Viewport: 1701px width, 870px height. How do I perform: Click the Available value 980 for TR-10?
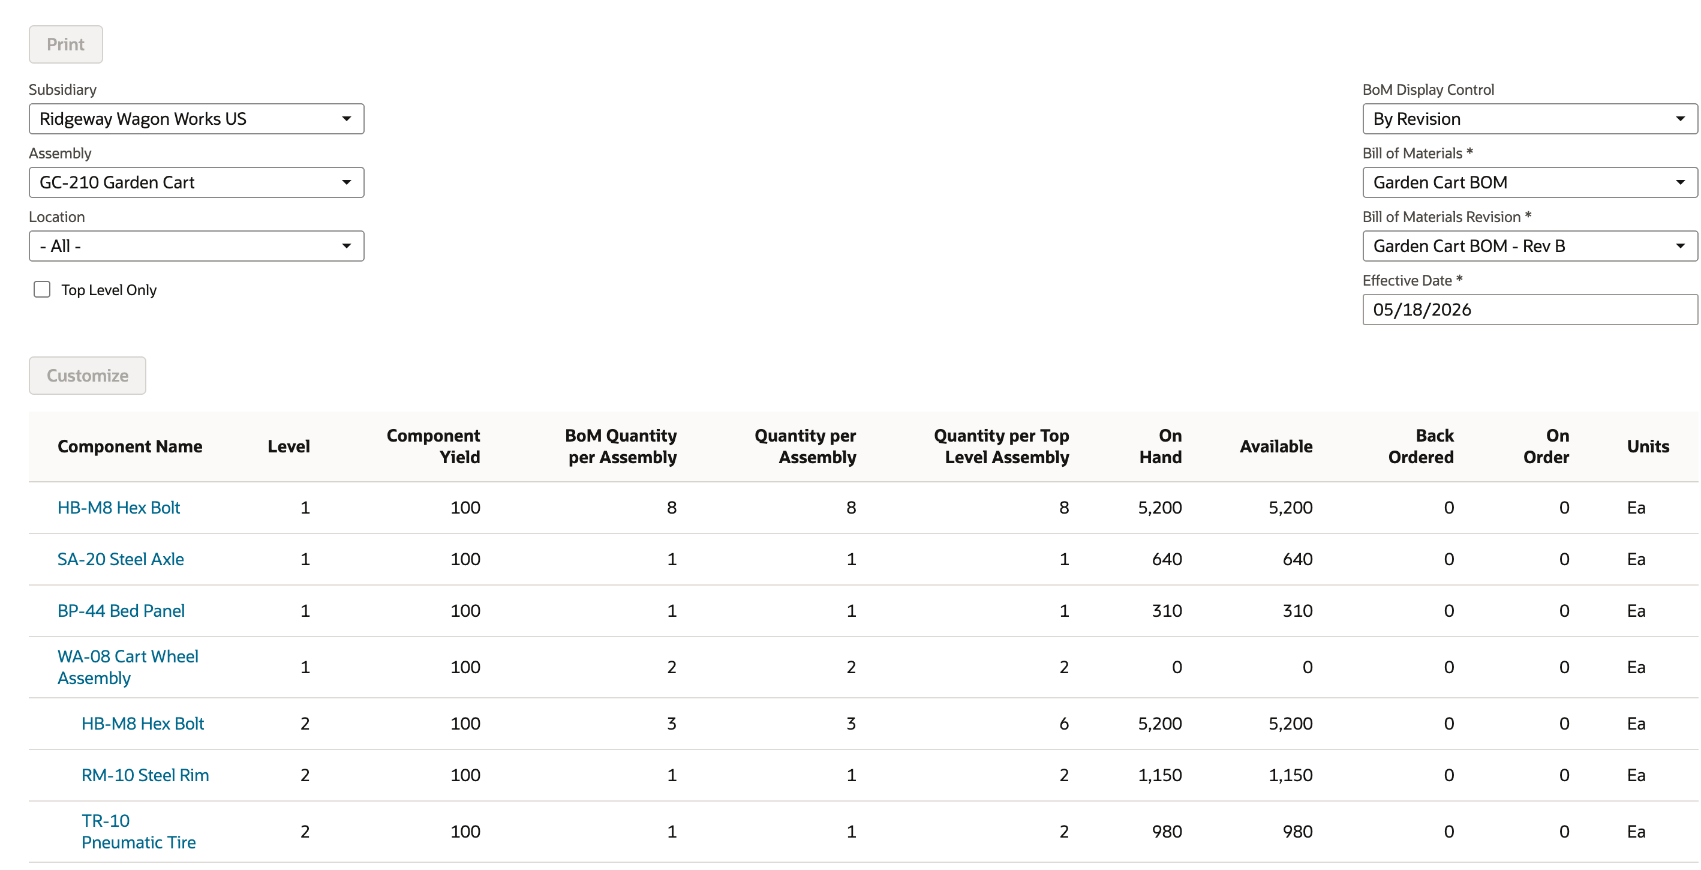1297,832
